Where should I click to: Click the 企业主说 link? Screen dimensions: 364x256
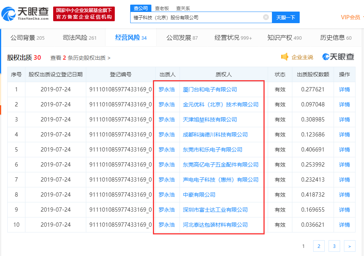pos(302,57)
